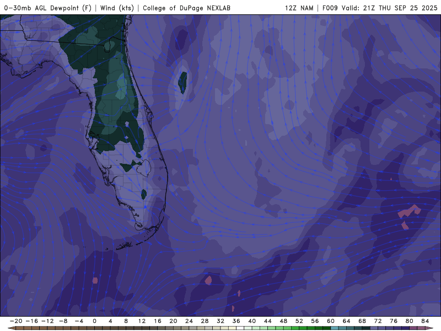Click the 56 value on the color scale
This screenshot has height=331, width=441.
315,321
